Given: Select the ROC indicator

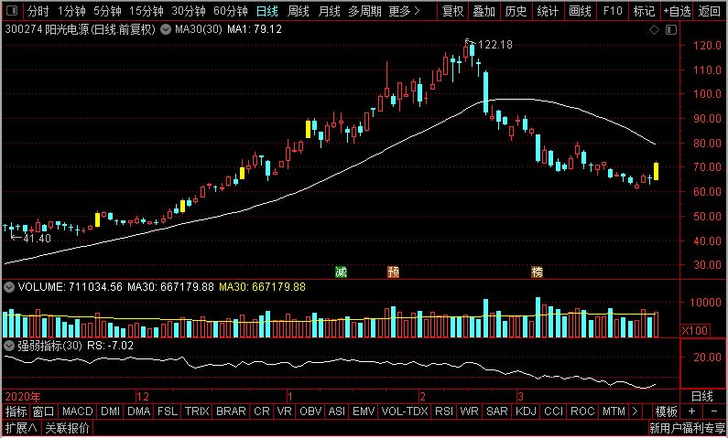Looking at the screenshot, I should click(582, 411).
